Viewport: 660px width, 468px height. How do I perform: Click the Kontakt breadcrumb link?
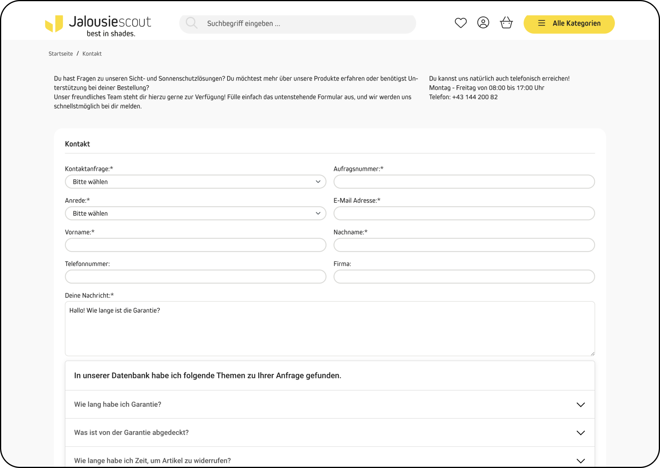click(92, 54)
